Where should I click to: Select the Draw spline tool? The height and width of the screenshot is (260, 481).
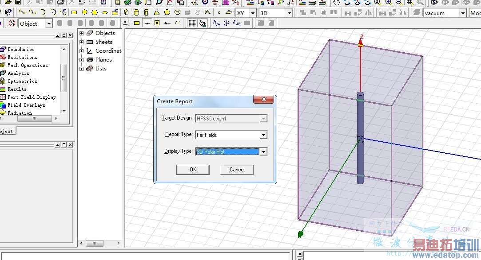pyautogui.click(x=32, y=12)
